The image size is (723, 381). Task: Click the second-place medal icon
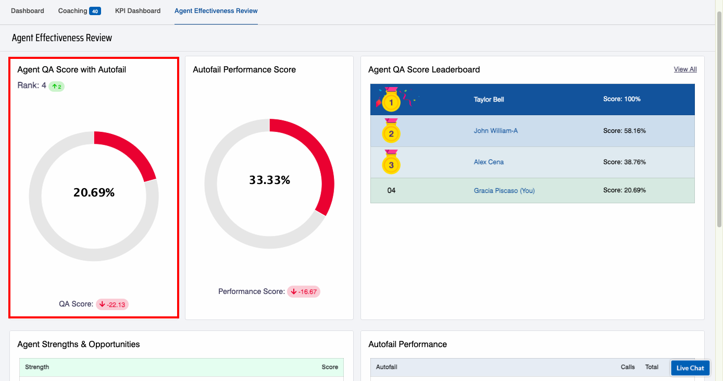(391, 132)
